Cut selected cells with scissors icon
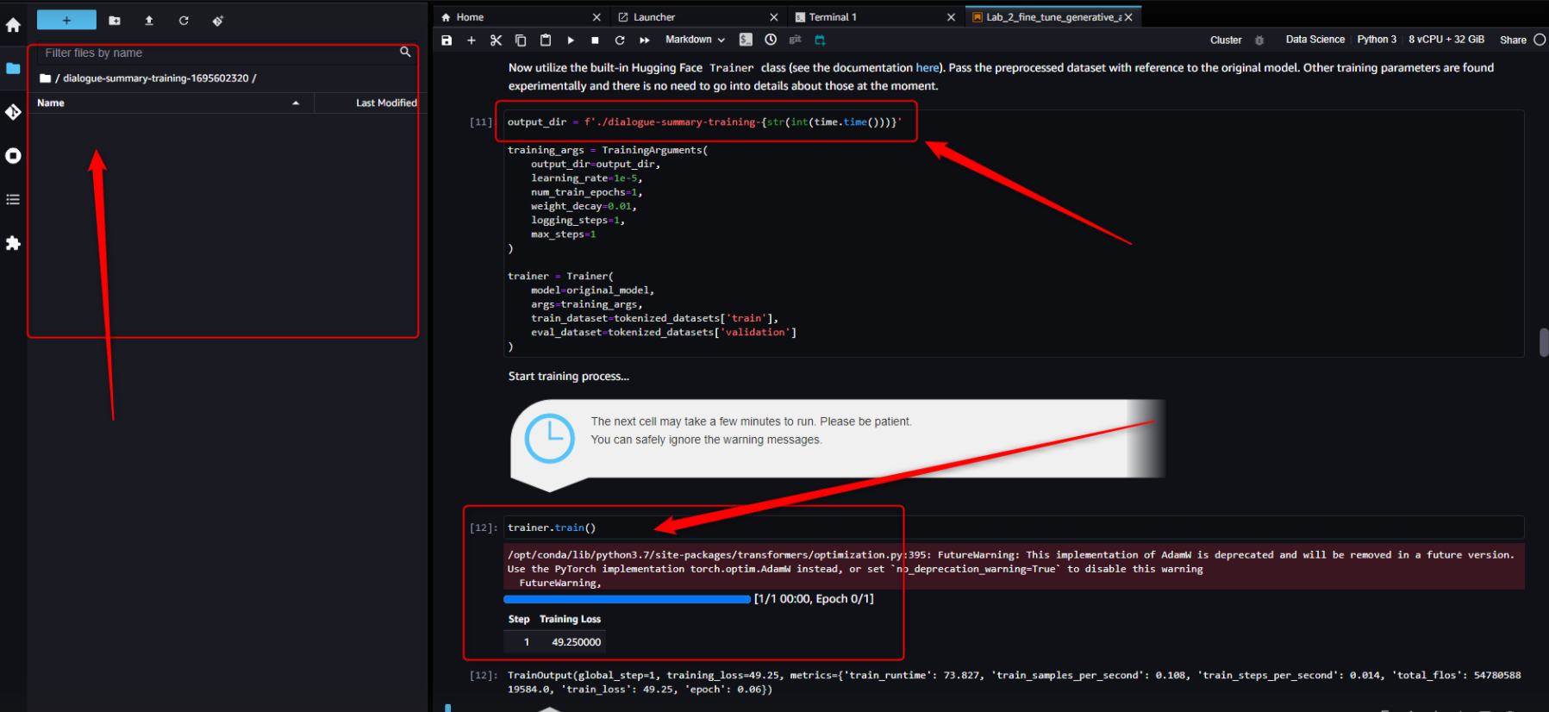The height and width of the screenshot is (712, 1549). [496, 40]
